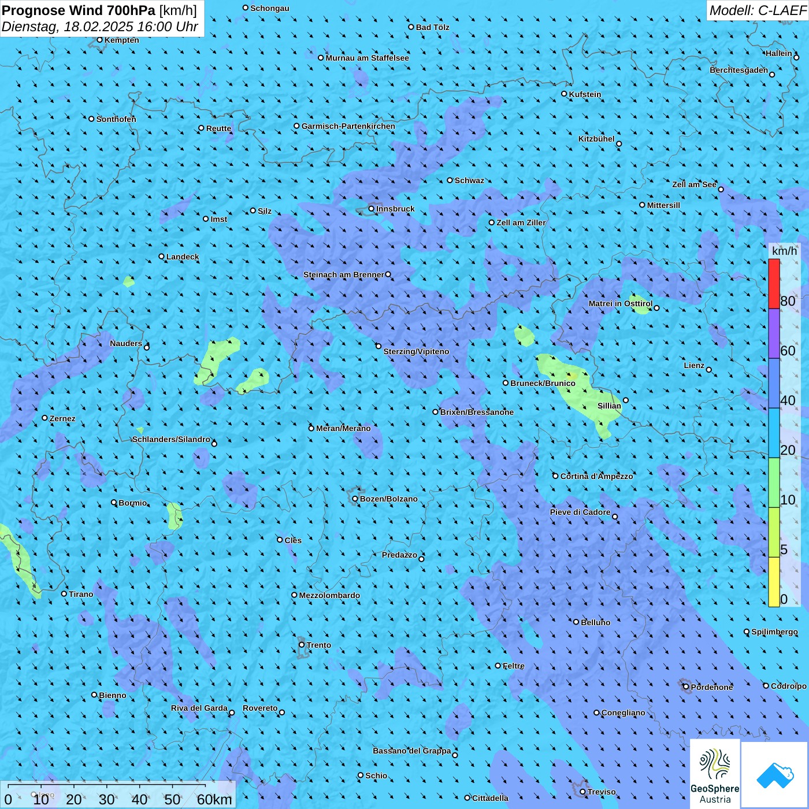Click the Landeck location marker
This screenshot has width=809, height=809.
click(162, 257)
